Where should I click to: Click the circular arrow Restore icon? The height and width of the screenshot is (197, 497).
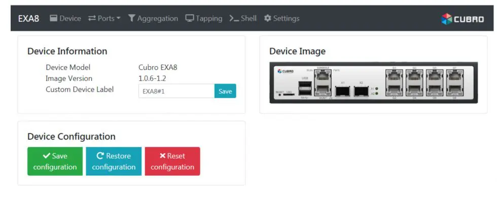(x=100, y=156)
